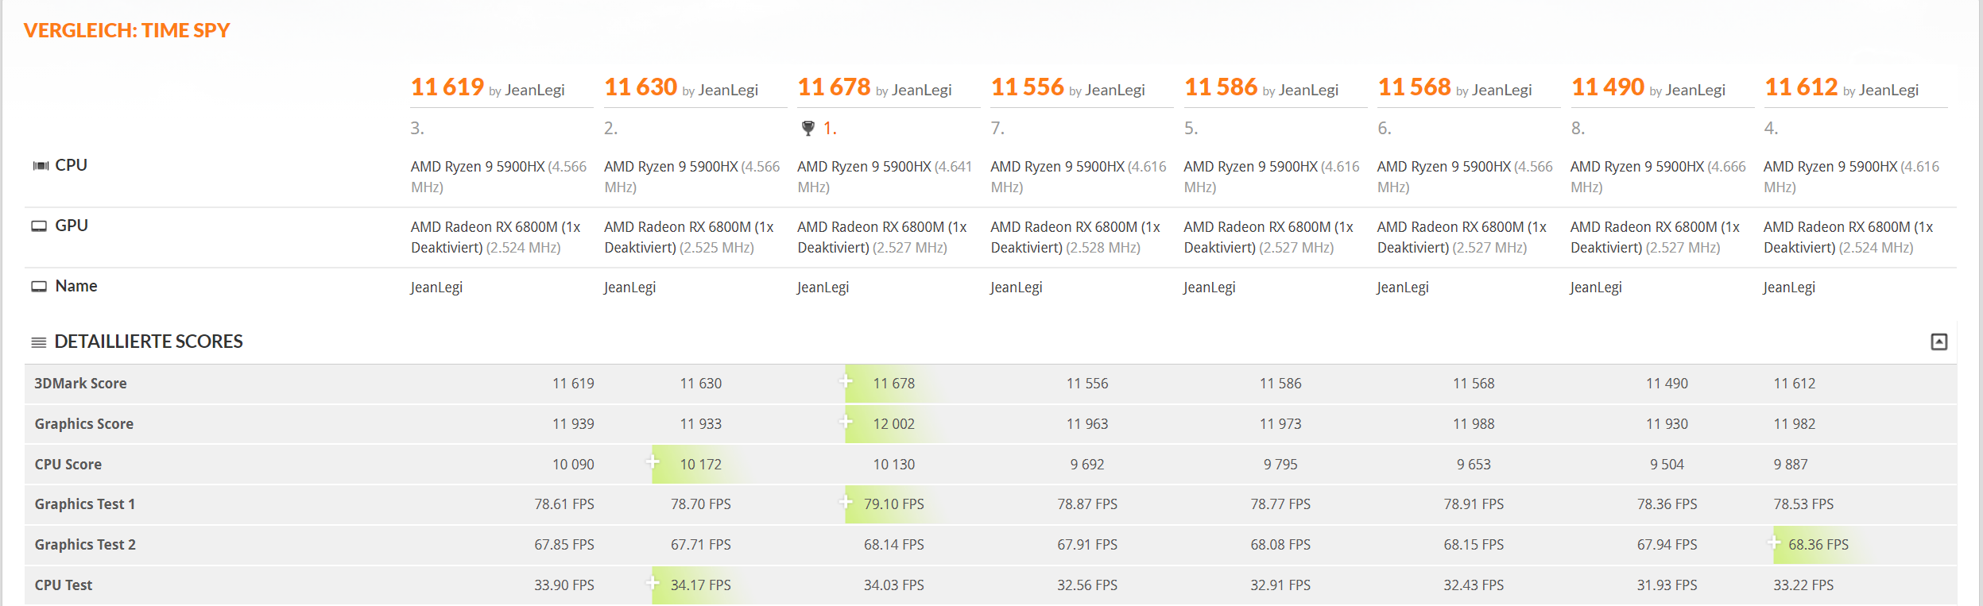Click the 32.56 FPS CPU test value
Viewport: 1983px width, 606px height.
(1087, 585)
